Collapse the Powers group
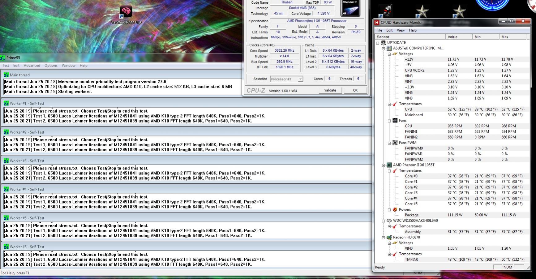Screen dimensions: 536x279 point(389,209)
